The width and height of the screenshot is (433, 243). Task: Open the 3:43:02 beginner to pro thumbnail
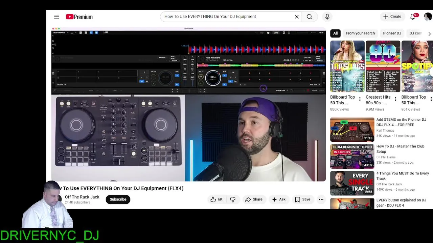[352, 156]
